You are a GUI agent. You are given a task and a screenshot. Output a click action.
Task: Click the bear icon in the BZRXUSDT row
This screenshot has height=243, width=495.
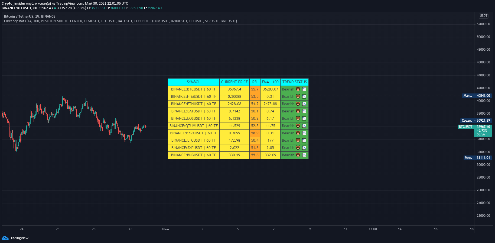tap(298, 133)
